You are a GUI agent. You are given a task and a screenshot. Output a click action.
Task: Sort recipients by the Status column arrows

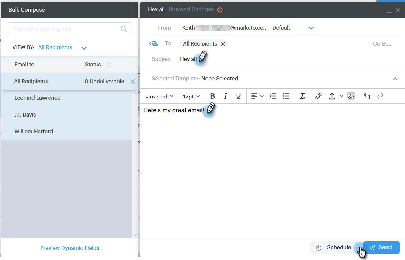coord(109,65)
